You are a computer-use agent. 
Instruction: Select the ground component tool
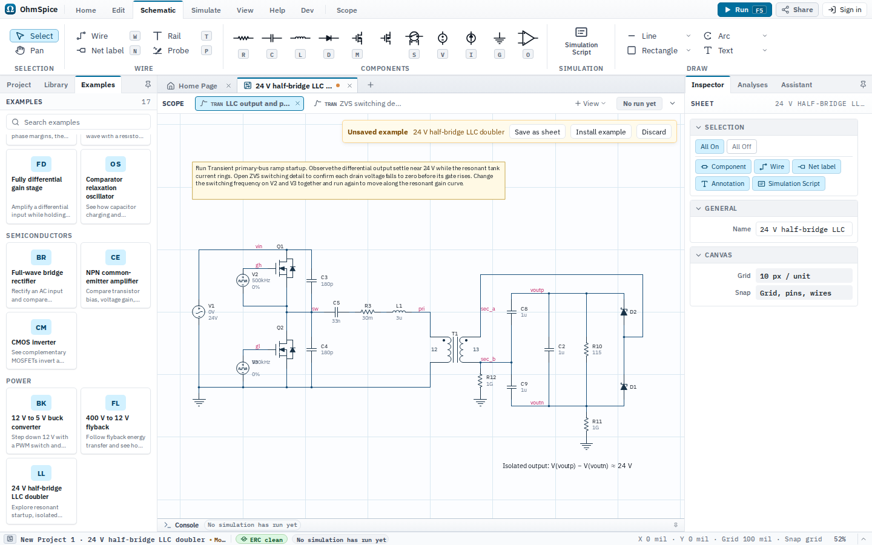tap(500, 39)
